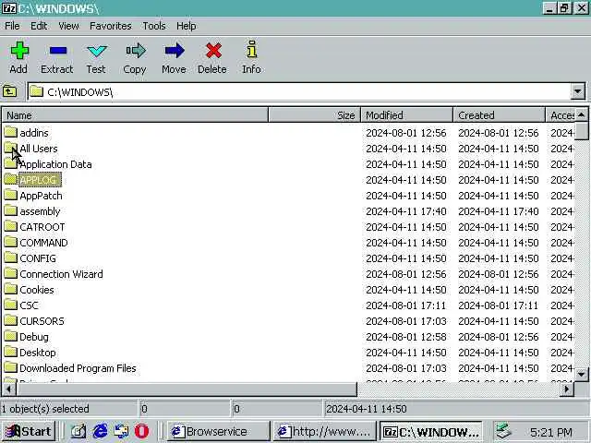Click the horizontal scrollbar thumb
The image size is (591, 443).
coord(187,389)
